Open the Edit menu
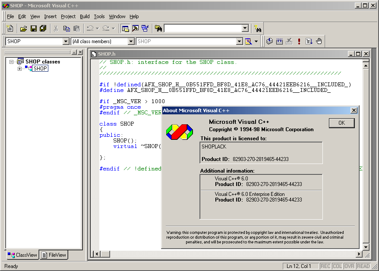 pyautogui.click(x=22, y=16)
